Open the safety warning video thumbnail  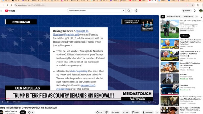[170, 55]
